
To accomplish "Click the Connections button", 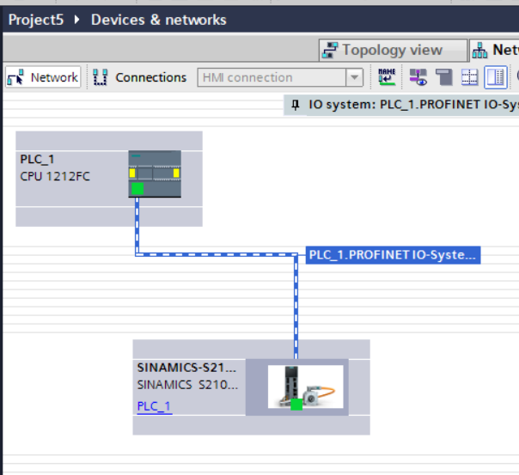I will 140,77.
